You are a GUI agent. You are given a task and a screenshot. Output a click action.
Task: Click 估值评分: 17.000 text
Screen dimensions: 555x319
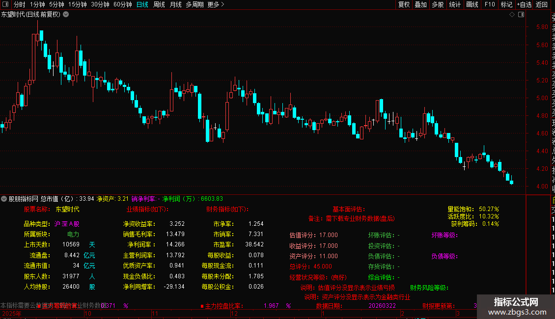(314, 235)
